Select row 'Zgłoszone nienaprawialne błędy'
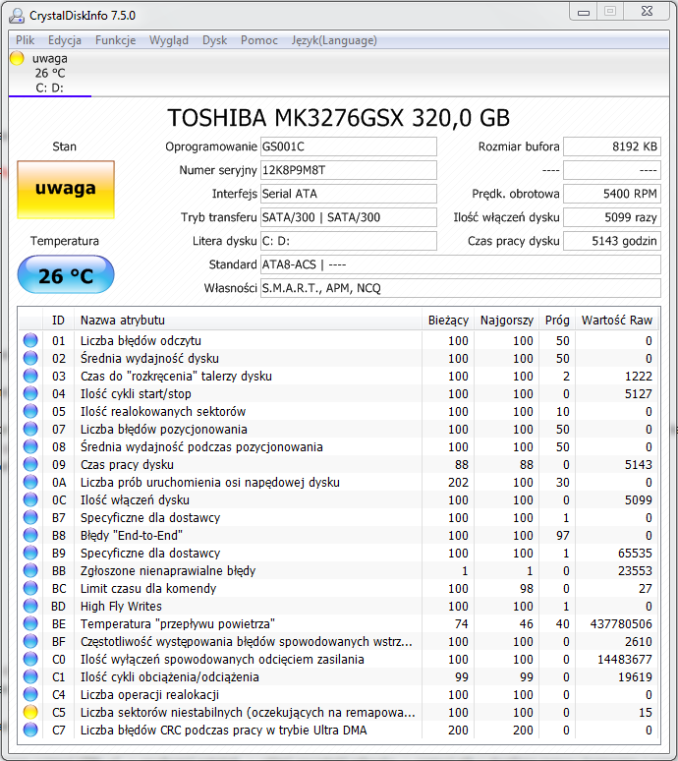This screenshot has height=761, width=678. (x=339, y=570)
